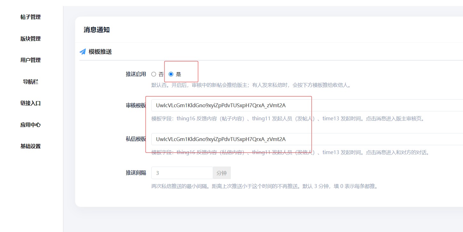Select the 是 radio button for 推送启用
Screen dimensions: 463x232
click(x=171, y=74)
